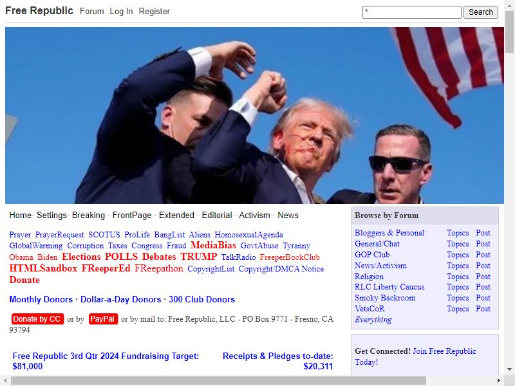Click the Trump rally banner image

(x=254, y=115)
